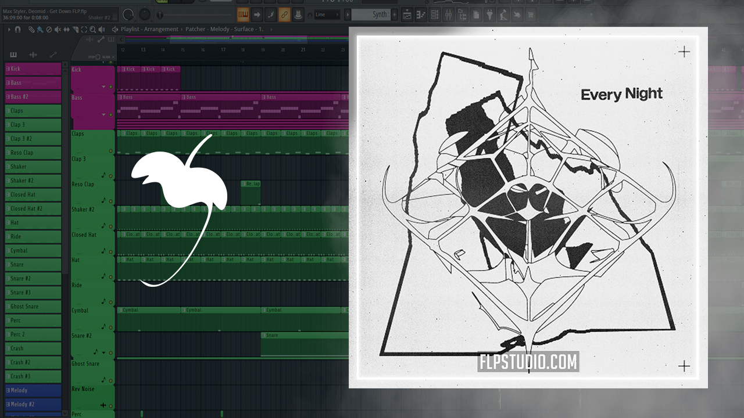Select the Draw pencil tool
Viewport: 744px width, 418px height.
coord(32,30)
